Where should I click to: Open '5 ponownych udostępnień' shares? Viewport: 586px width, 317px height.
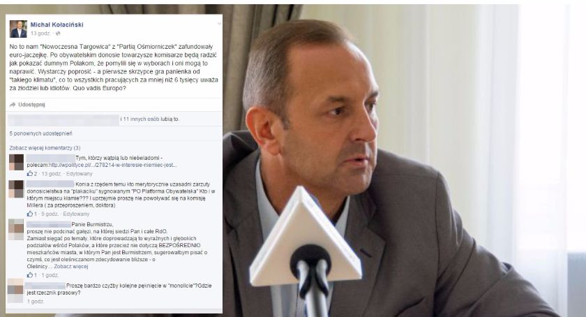(40, 133)
